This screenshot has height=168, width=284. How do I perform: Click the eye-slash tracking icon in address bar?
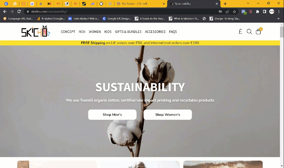click(x=220, y=12)
